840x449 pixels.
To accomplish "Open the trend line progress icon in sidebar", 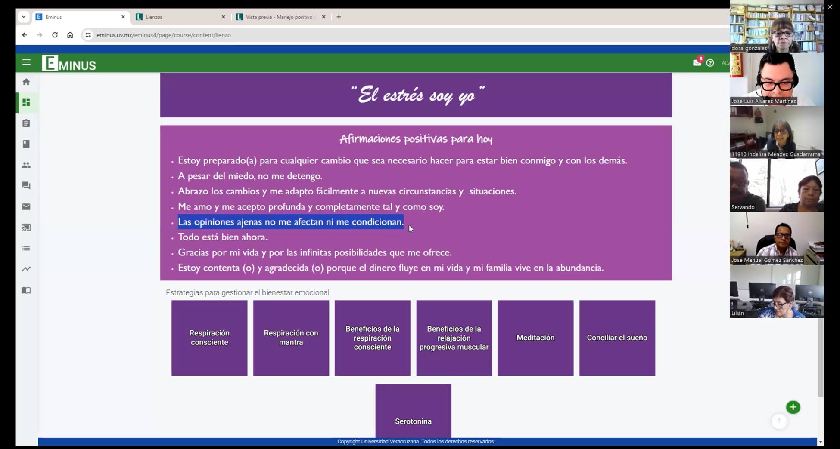I will pyautogui.click(x=26, y=269).
